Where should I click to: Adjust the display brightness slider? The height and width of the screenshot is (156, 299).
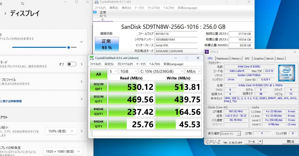[x=45, y=47]
